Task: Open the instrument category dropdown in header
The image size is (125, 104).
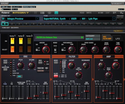Action: [x=17, y=7]
